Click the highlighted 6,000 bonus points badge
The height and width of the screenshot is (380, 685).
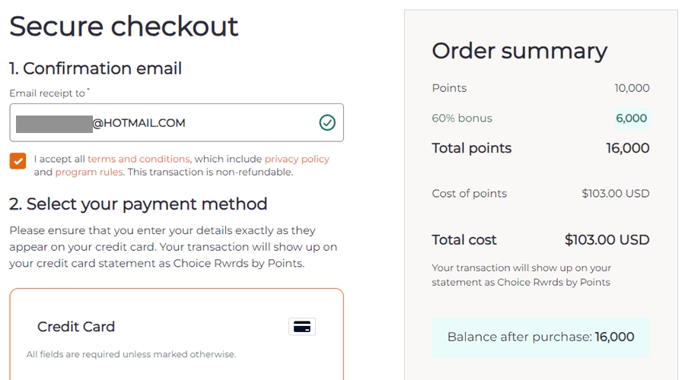(x=632, y=119)
